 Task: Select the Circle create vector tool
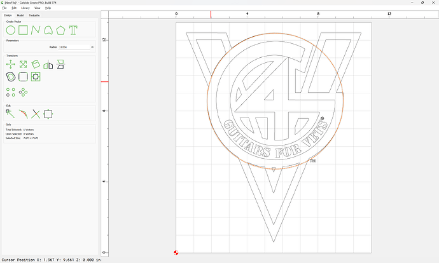(11, 30)
